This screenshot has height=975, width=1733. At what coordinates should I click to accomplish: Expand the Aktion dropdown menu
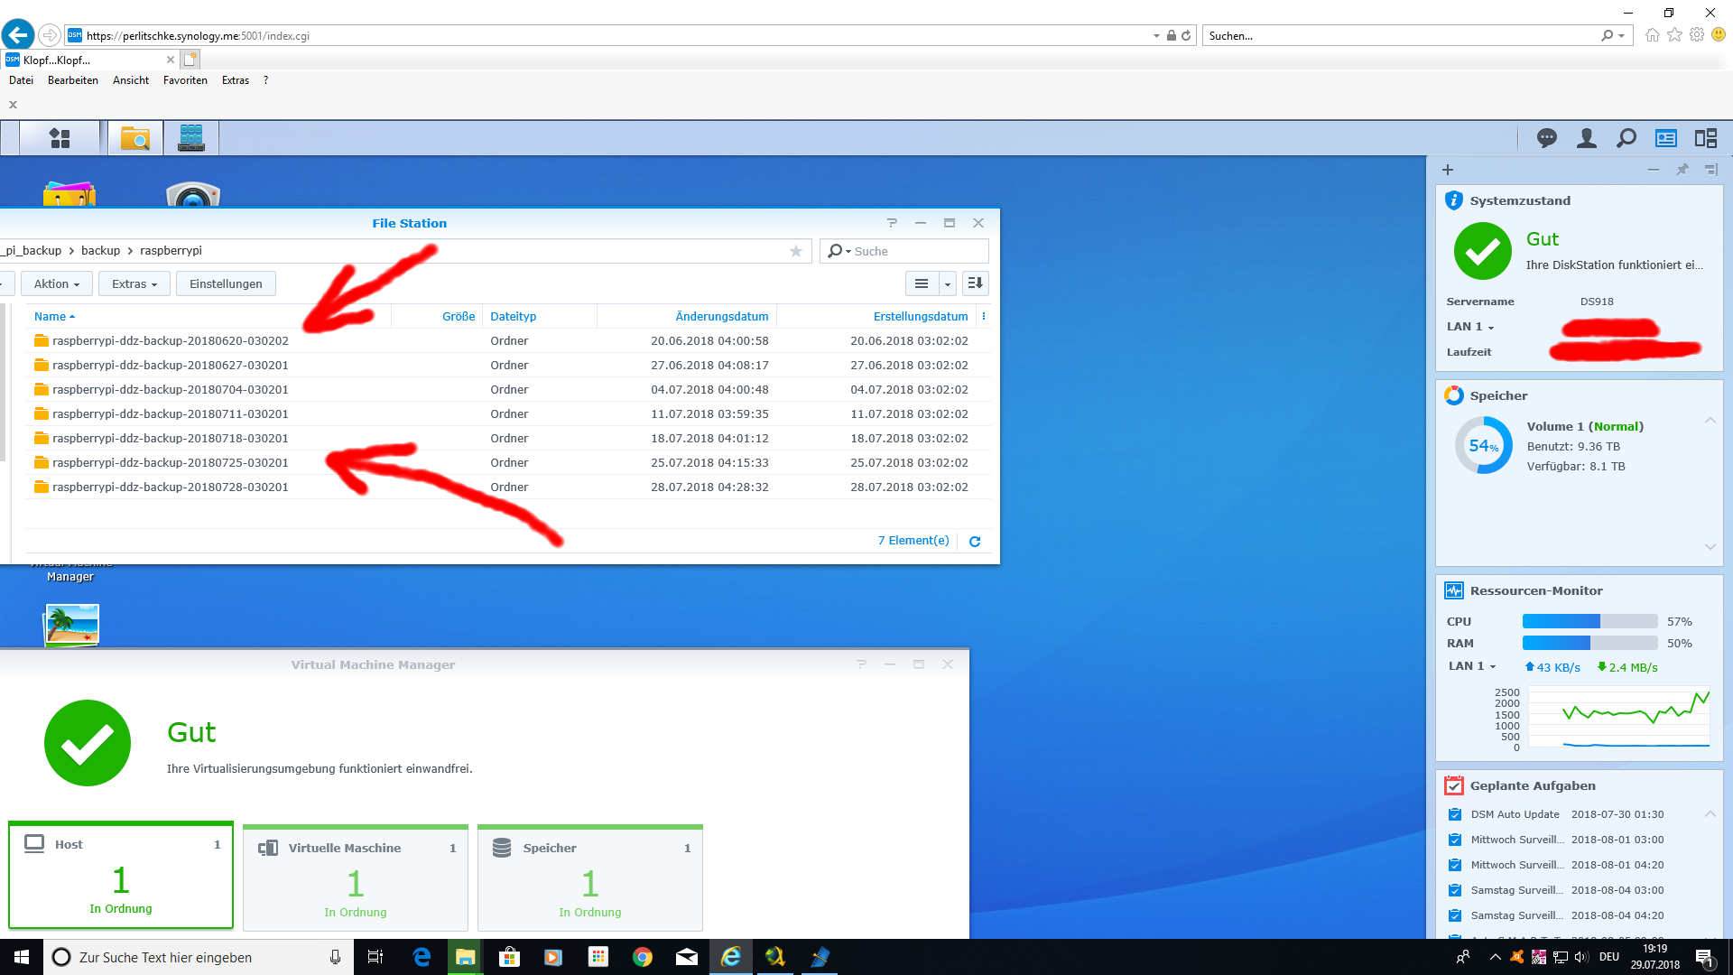point(56,283)
